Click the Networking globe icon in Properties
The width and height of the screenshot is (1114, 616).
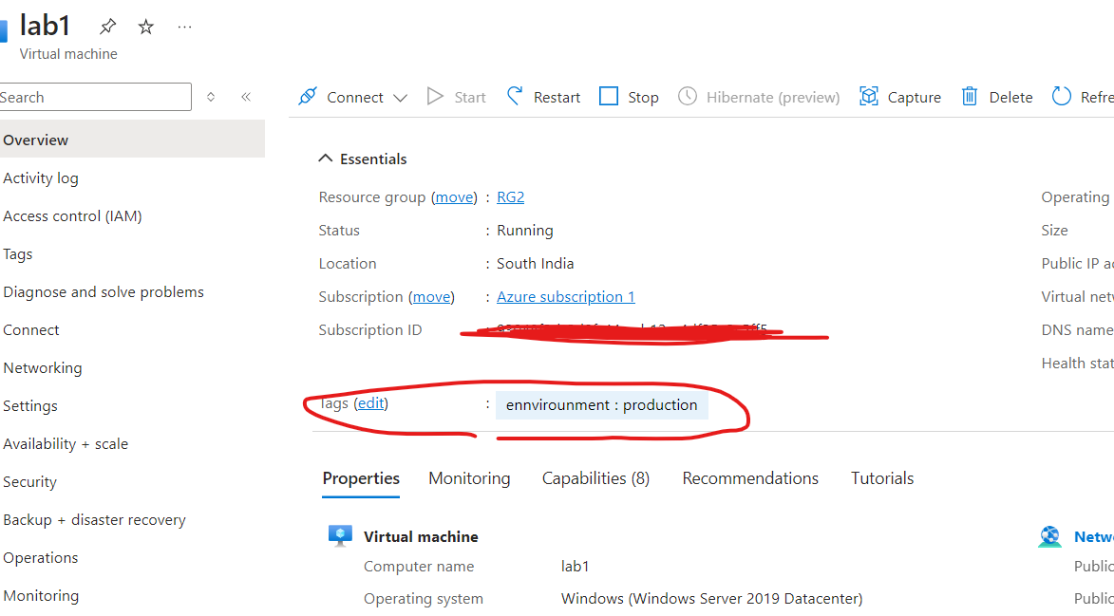coord(1049,536)
